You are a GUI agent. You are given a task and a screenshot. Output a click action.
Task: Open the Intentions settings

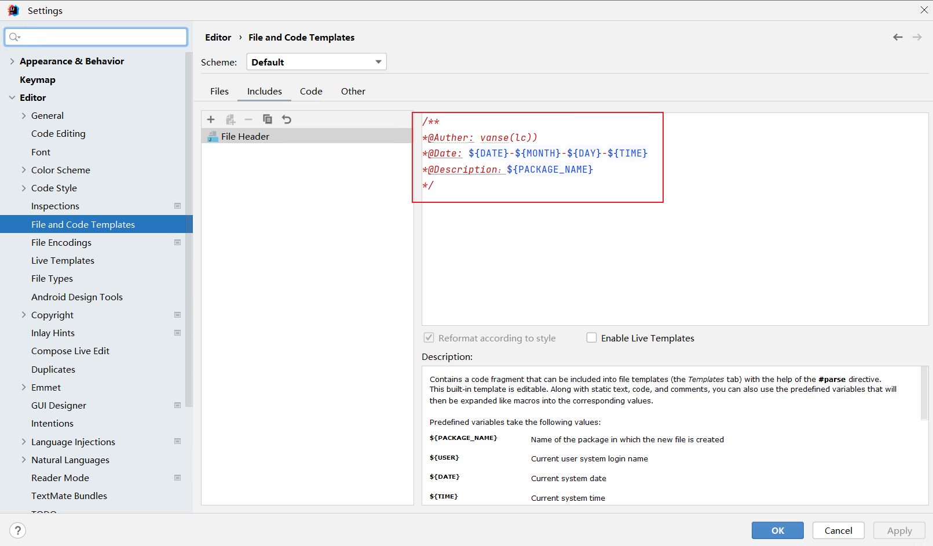(52, 423)
